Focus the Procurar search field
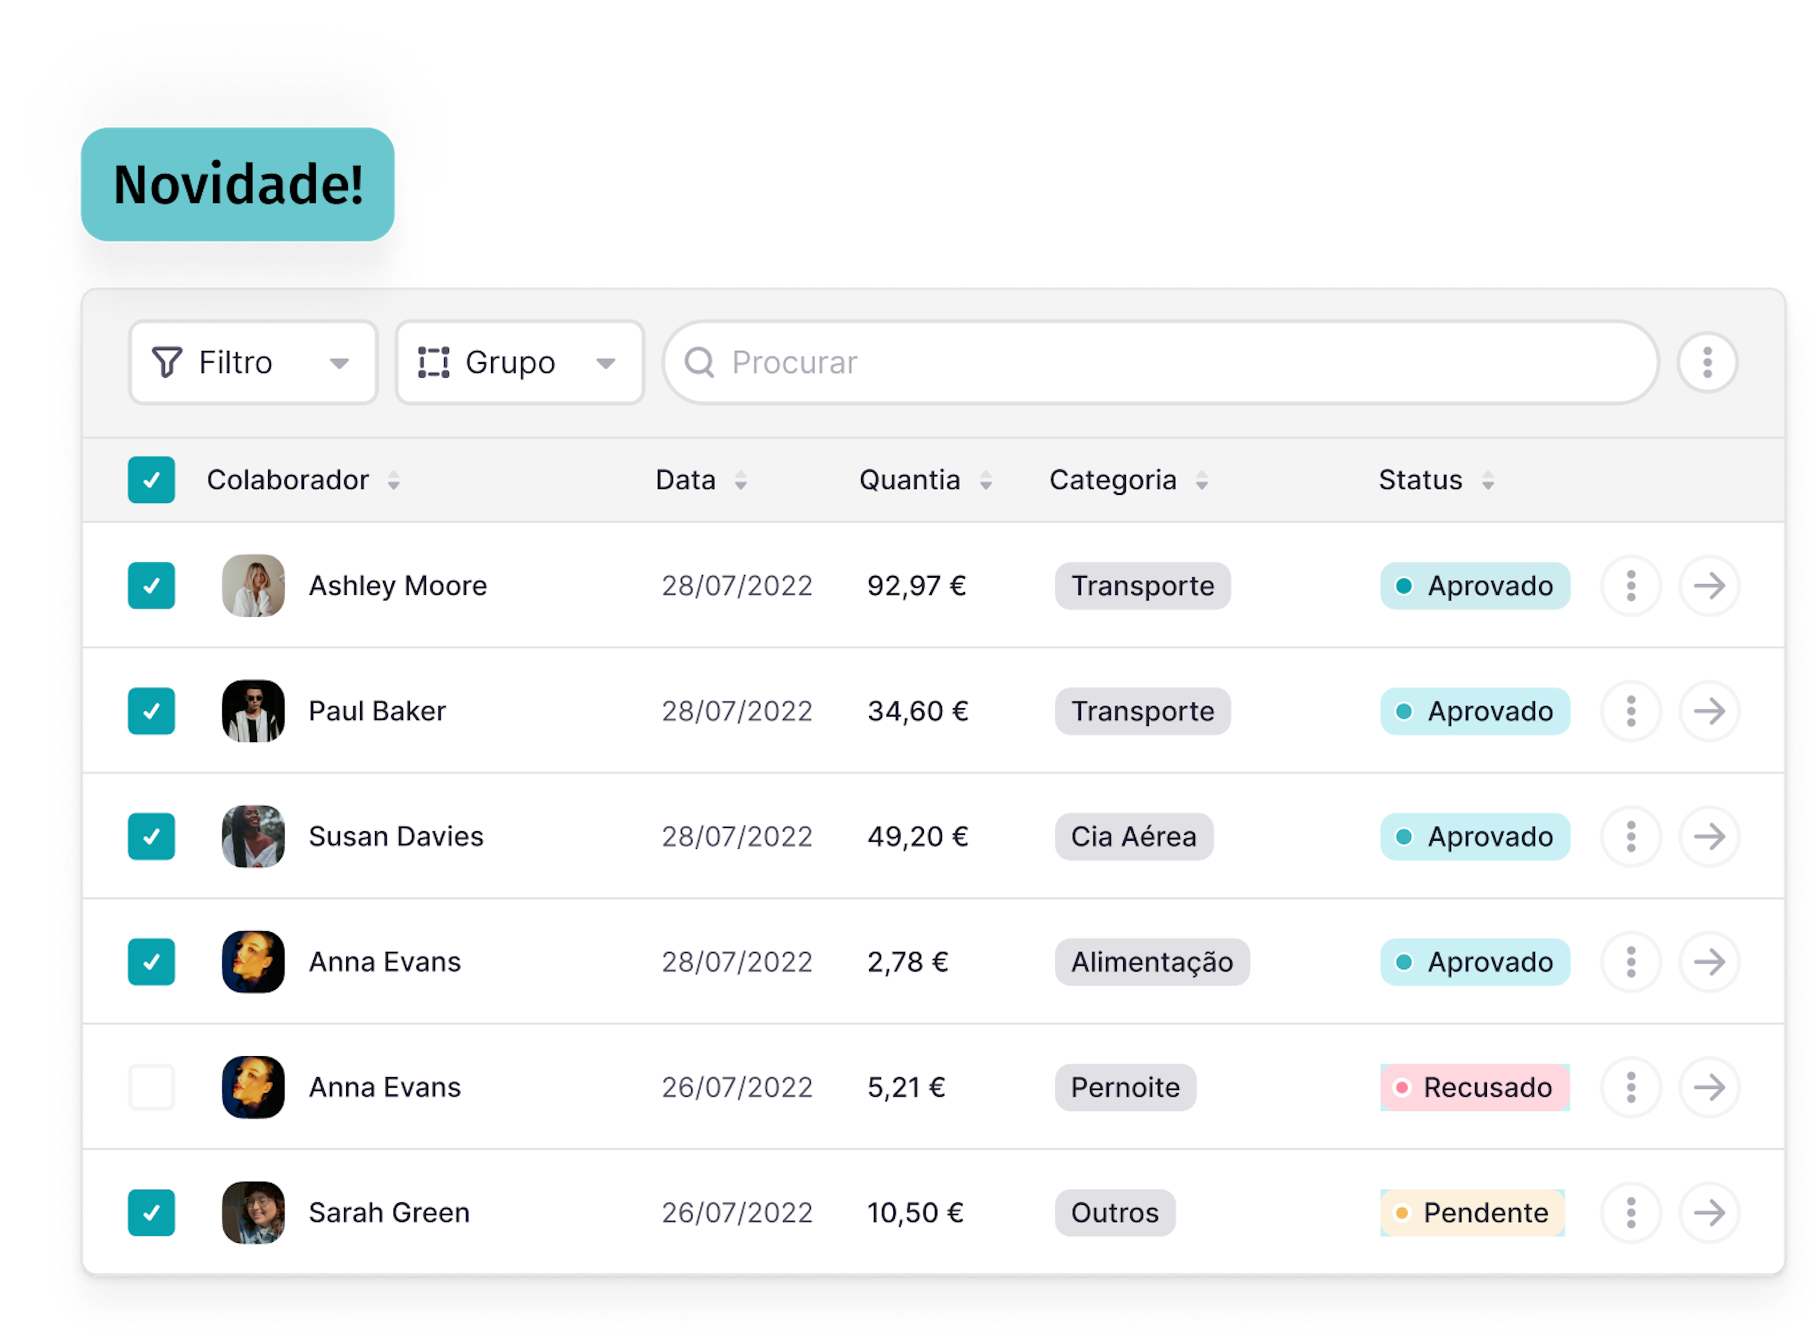Screen dimensions: 1817x1334 pos(1160,362)
